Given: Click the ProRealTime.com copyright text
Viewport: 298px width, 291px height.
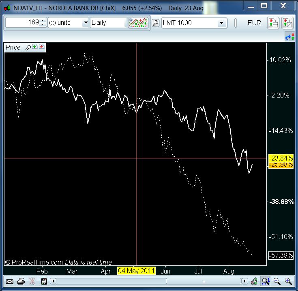Looking at the screenshot, I should point(34,262).
